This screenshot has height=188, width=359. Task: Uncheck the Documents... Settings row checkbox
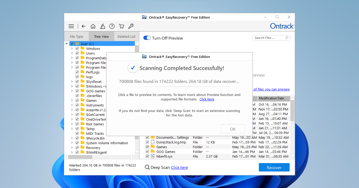(147, 137)
